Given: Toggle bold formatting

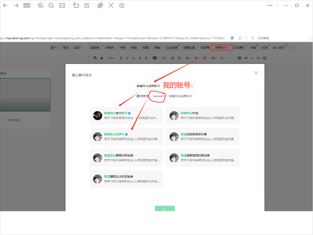Looking at the screenshot, I should click(121, 58).
